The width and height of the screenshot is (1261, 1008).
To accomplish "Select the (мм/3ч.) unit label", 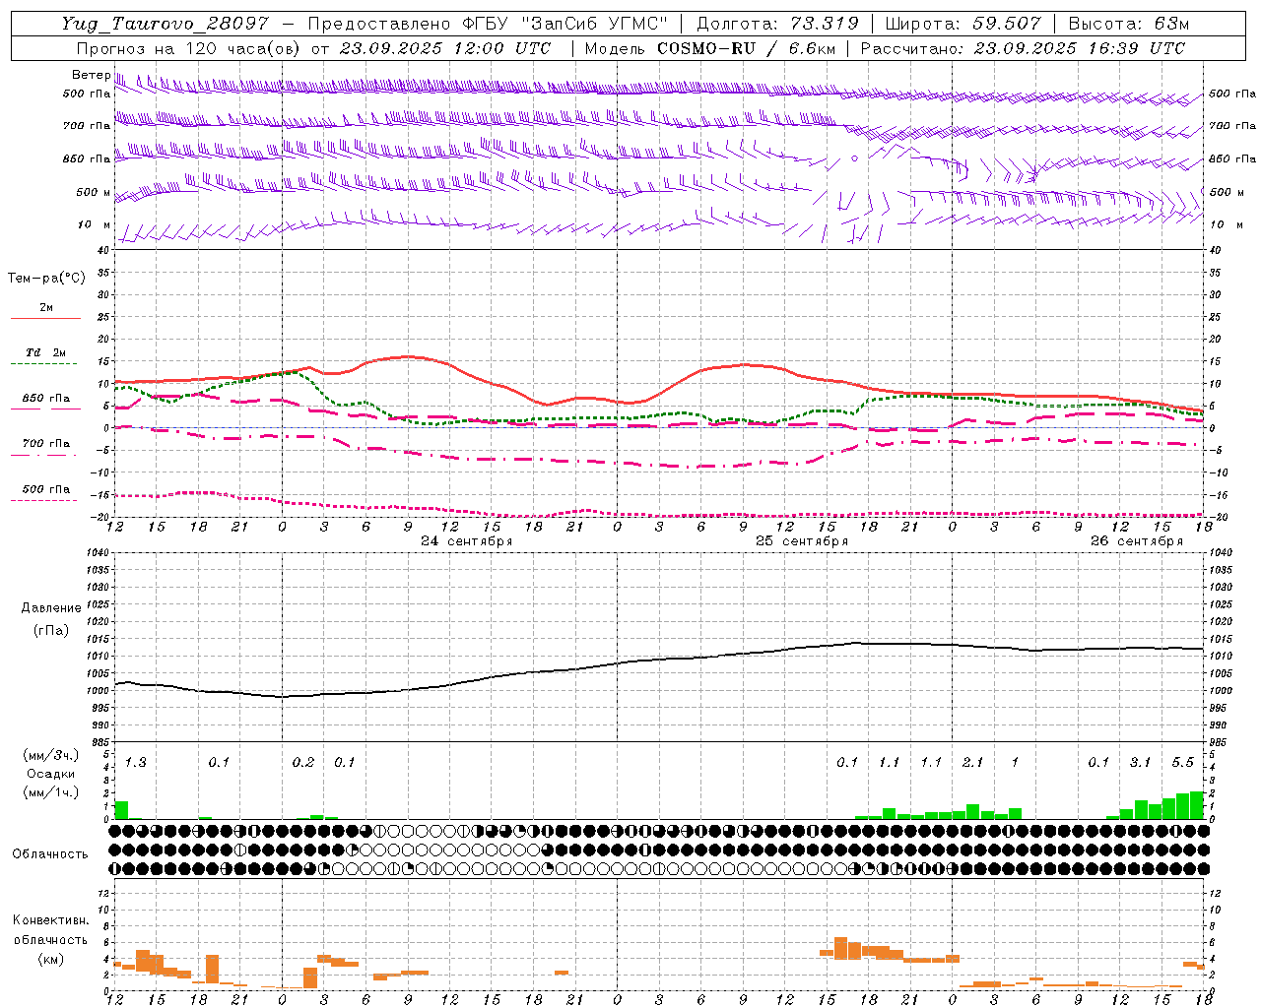I will 50,756.
